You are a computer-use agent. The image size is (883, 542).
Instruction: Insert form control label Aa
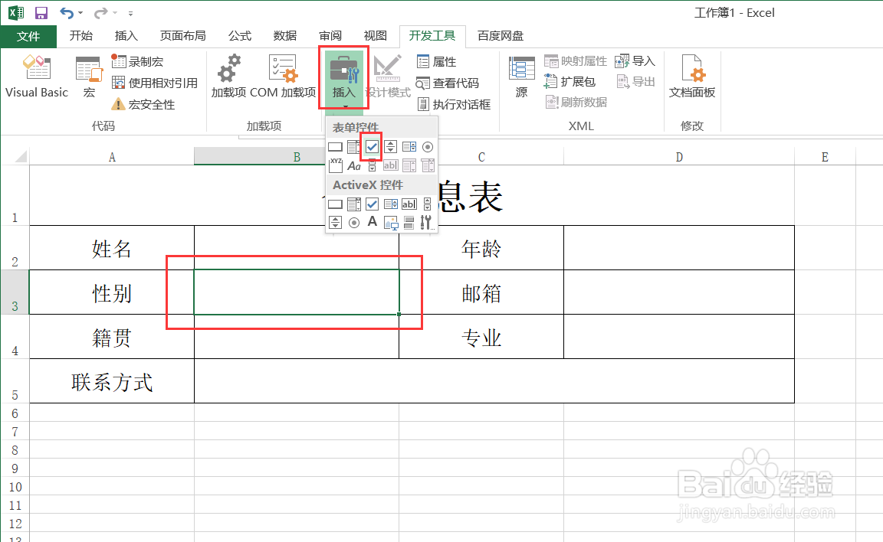(353, 165)
